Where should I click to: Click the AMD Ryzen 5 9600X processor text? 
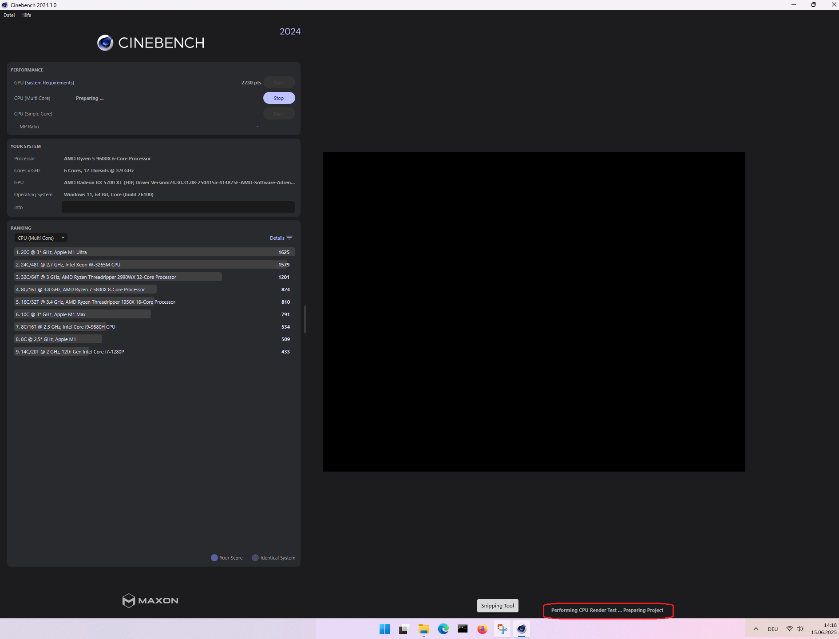point(107,159)
